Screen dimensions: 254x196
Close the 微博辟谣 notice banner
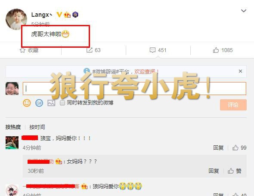click(240, 71)
